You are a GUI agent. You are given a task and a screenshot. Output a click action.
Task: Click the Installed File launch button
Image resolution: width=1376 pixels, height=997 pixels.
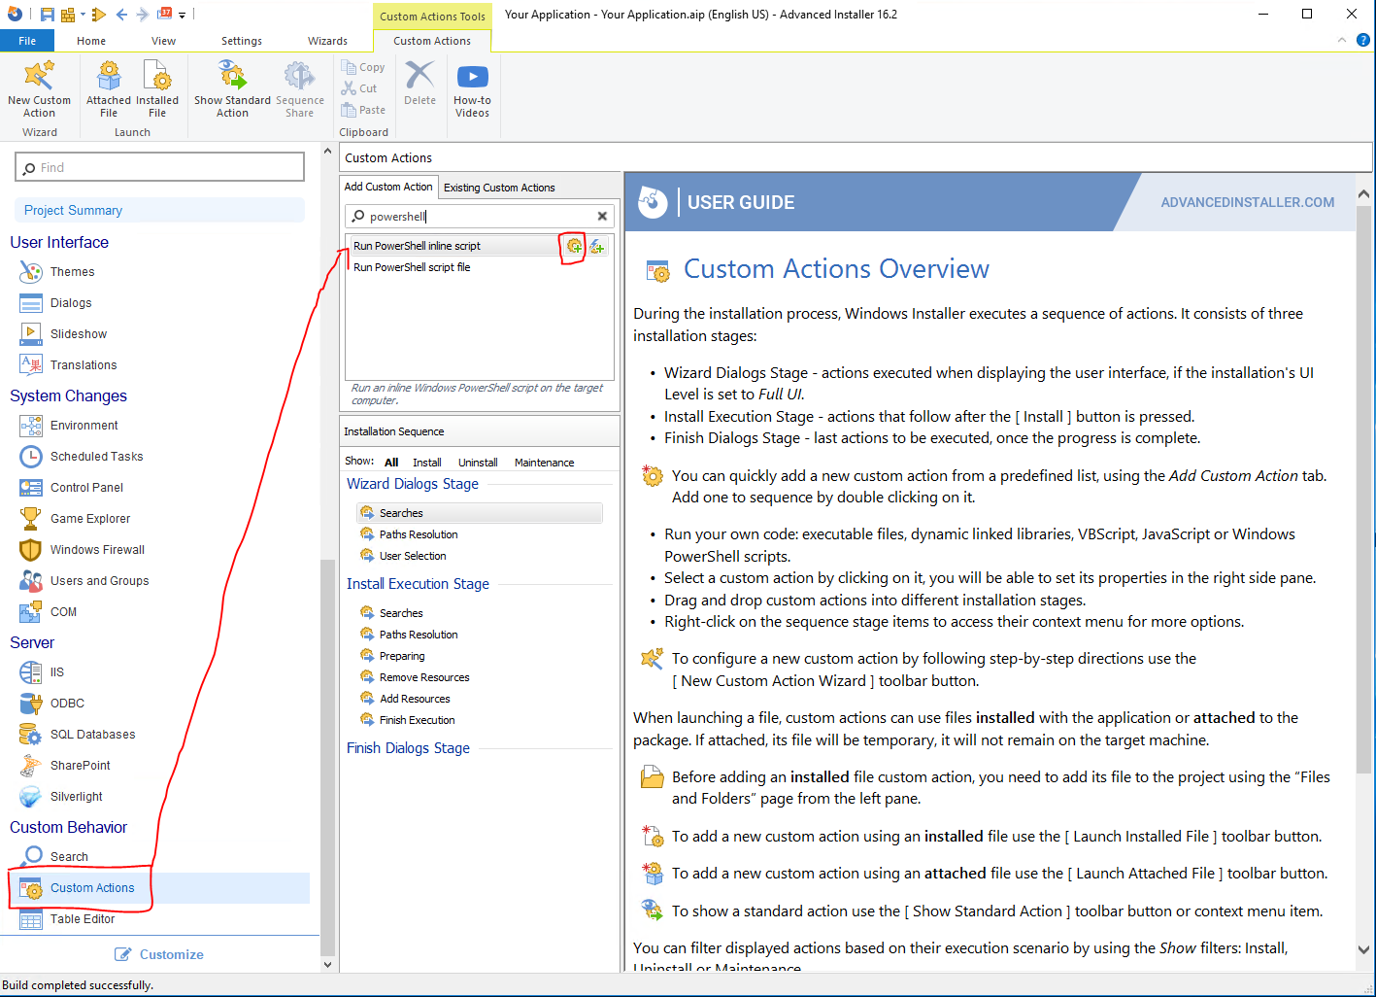(x=157, y=89)
